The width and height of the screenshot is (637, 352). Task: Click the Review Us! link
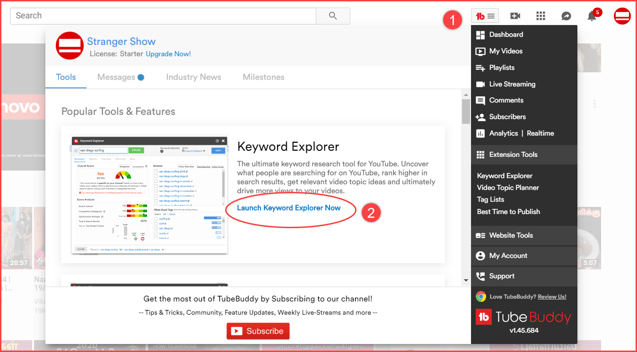552,297
